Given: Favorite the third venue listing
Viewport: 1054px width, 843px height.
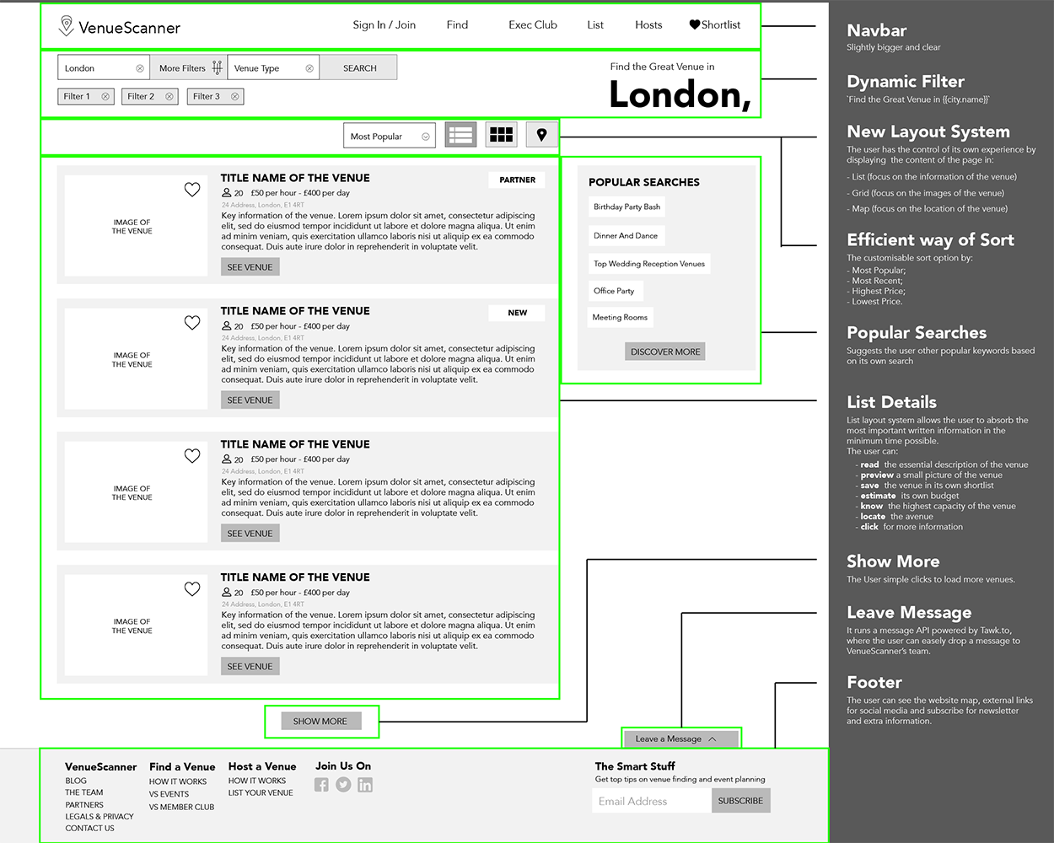Looking at the screenshot, I should pyautogui.click(x=192, y=455).
